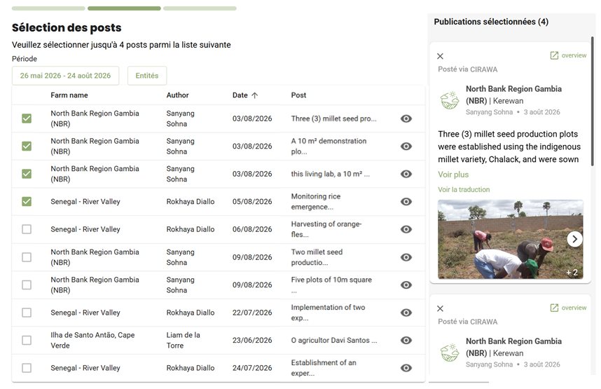
Task: Remove the second selected publication with X
Action: point(440,308)
